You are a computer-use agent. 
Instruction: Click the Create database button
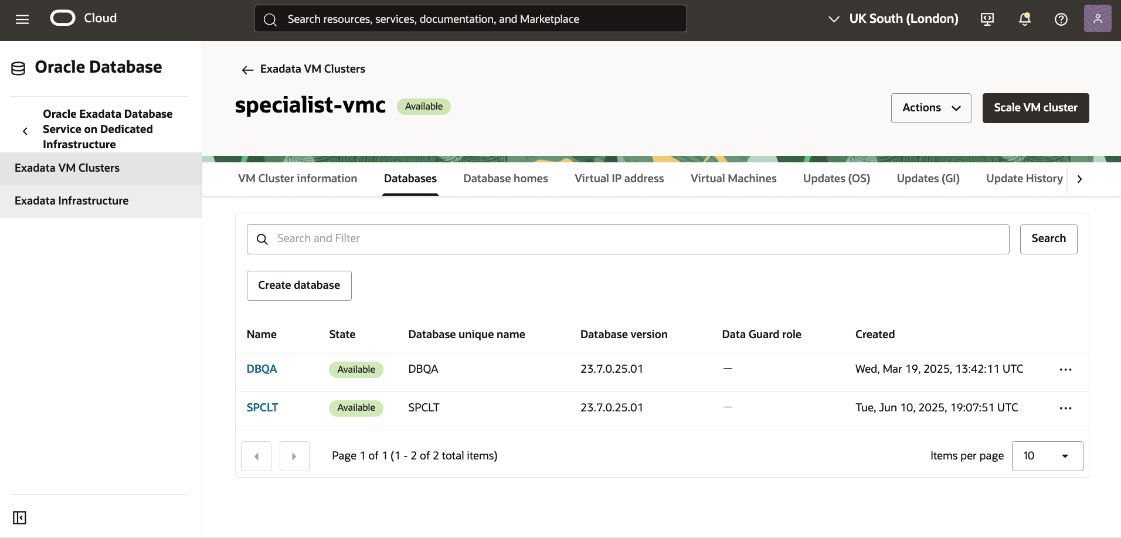pos(299,285)
